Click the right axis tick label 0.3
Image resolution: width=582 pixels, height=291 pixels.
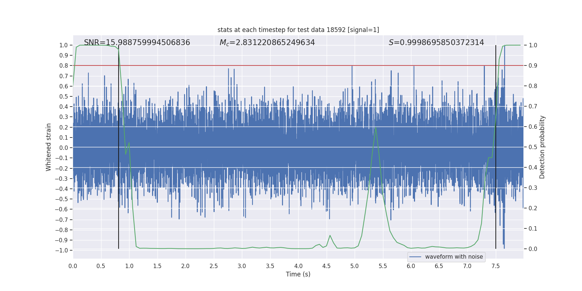click(533, 188)
